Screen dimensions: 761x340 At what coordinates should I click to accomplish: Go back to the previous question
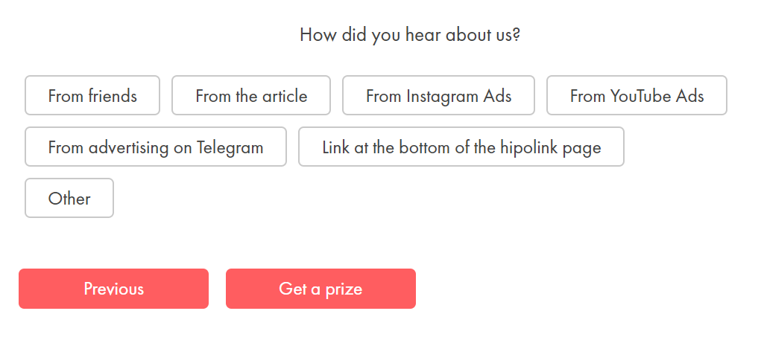coord(113,289)
